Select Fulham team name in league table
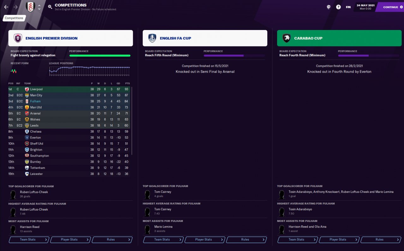The width and height of the screenshot is (404, 251). click(35, 101)
